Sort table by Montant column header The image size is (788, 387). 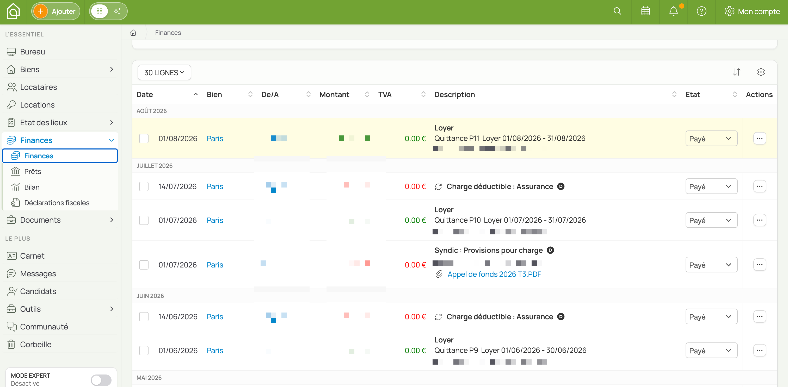coord(334,95)
